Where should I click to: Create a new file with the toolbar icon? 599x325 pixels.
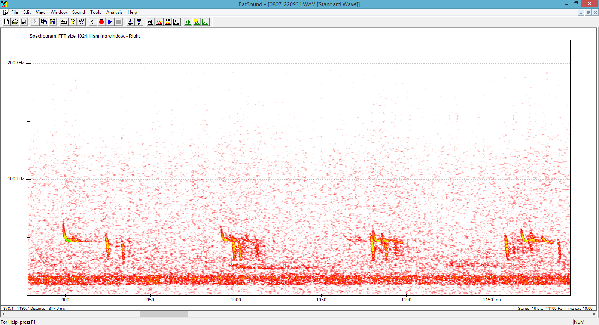[6, 22]
